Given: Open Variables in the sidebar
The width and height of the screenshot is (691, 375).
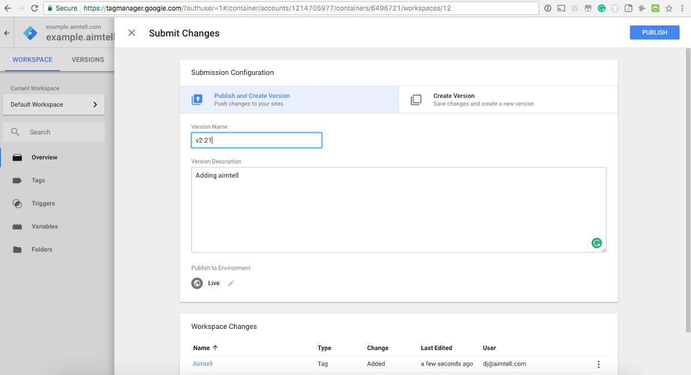Looking at the screenshot, I should coord(44,227).
